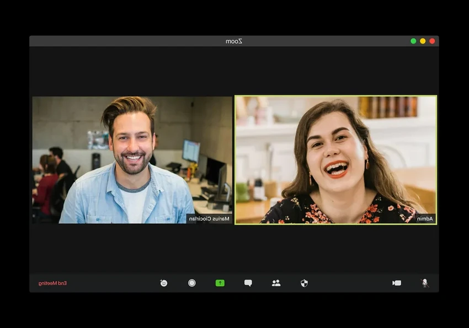The image size is (469, 328).
Task: Click the blank area below the video tiles
Action: (x=234, y=248)
